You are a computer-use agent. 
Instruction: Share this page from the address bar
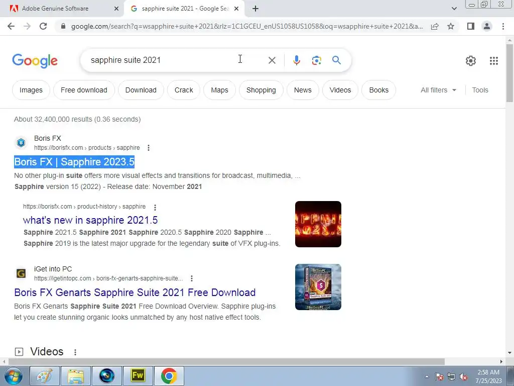[435, 26]
